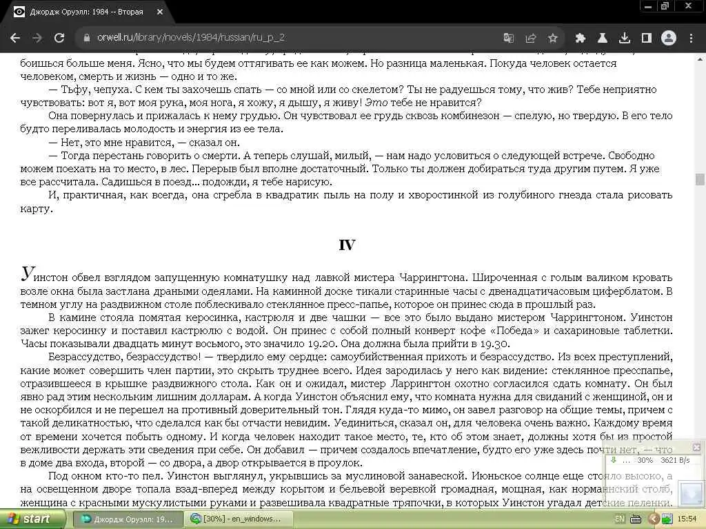The width and height of the screenshot is (706, 529).
Task: Click the share page icon
Action: (530, 38)
